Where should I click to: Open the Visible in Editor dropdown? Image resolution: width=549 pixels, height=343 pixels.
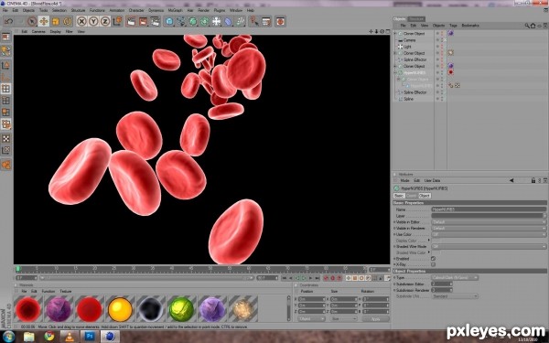[489, 222]
